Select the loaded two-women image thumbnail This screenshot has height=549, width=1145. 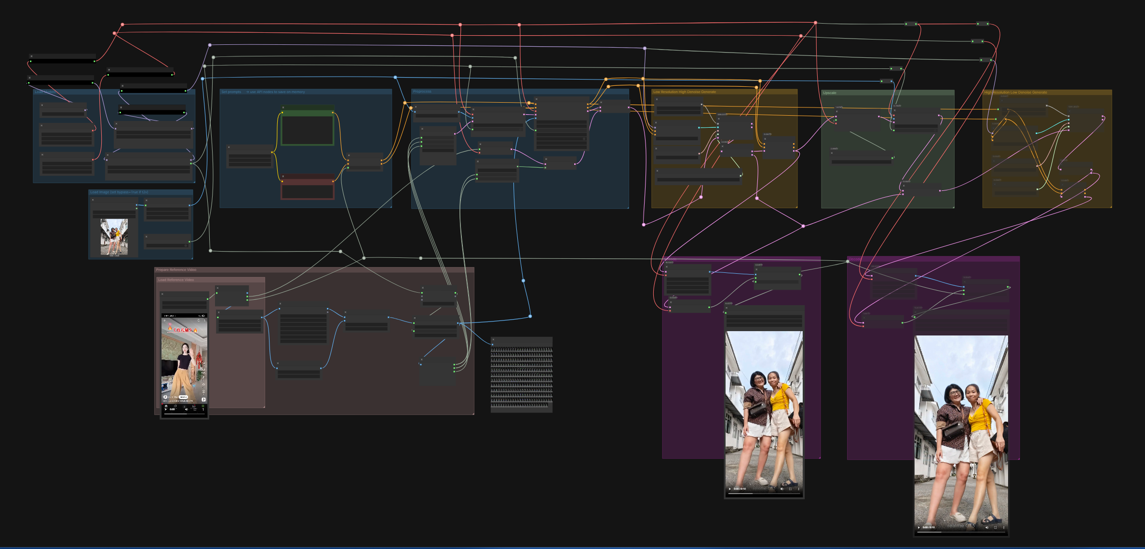click(114, 237)
